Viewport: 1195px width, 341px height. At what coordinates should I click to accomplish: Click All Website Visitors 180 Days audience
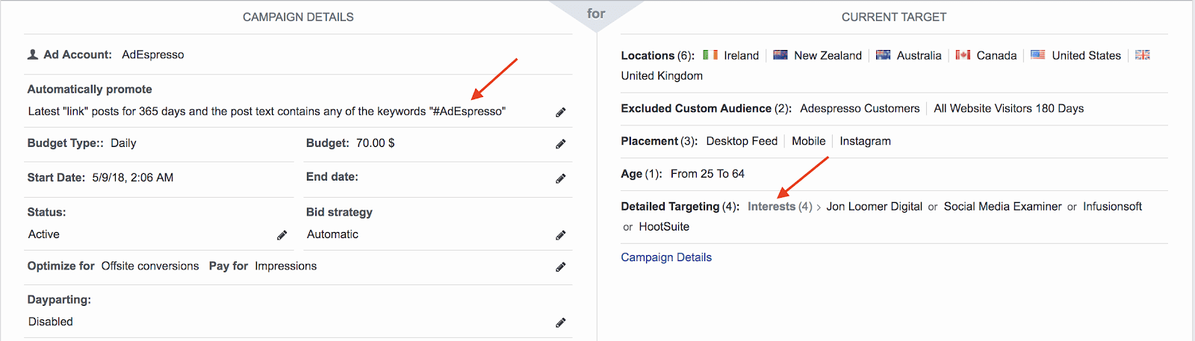point(1008,109)
